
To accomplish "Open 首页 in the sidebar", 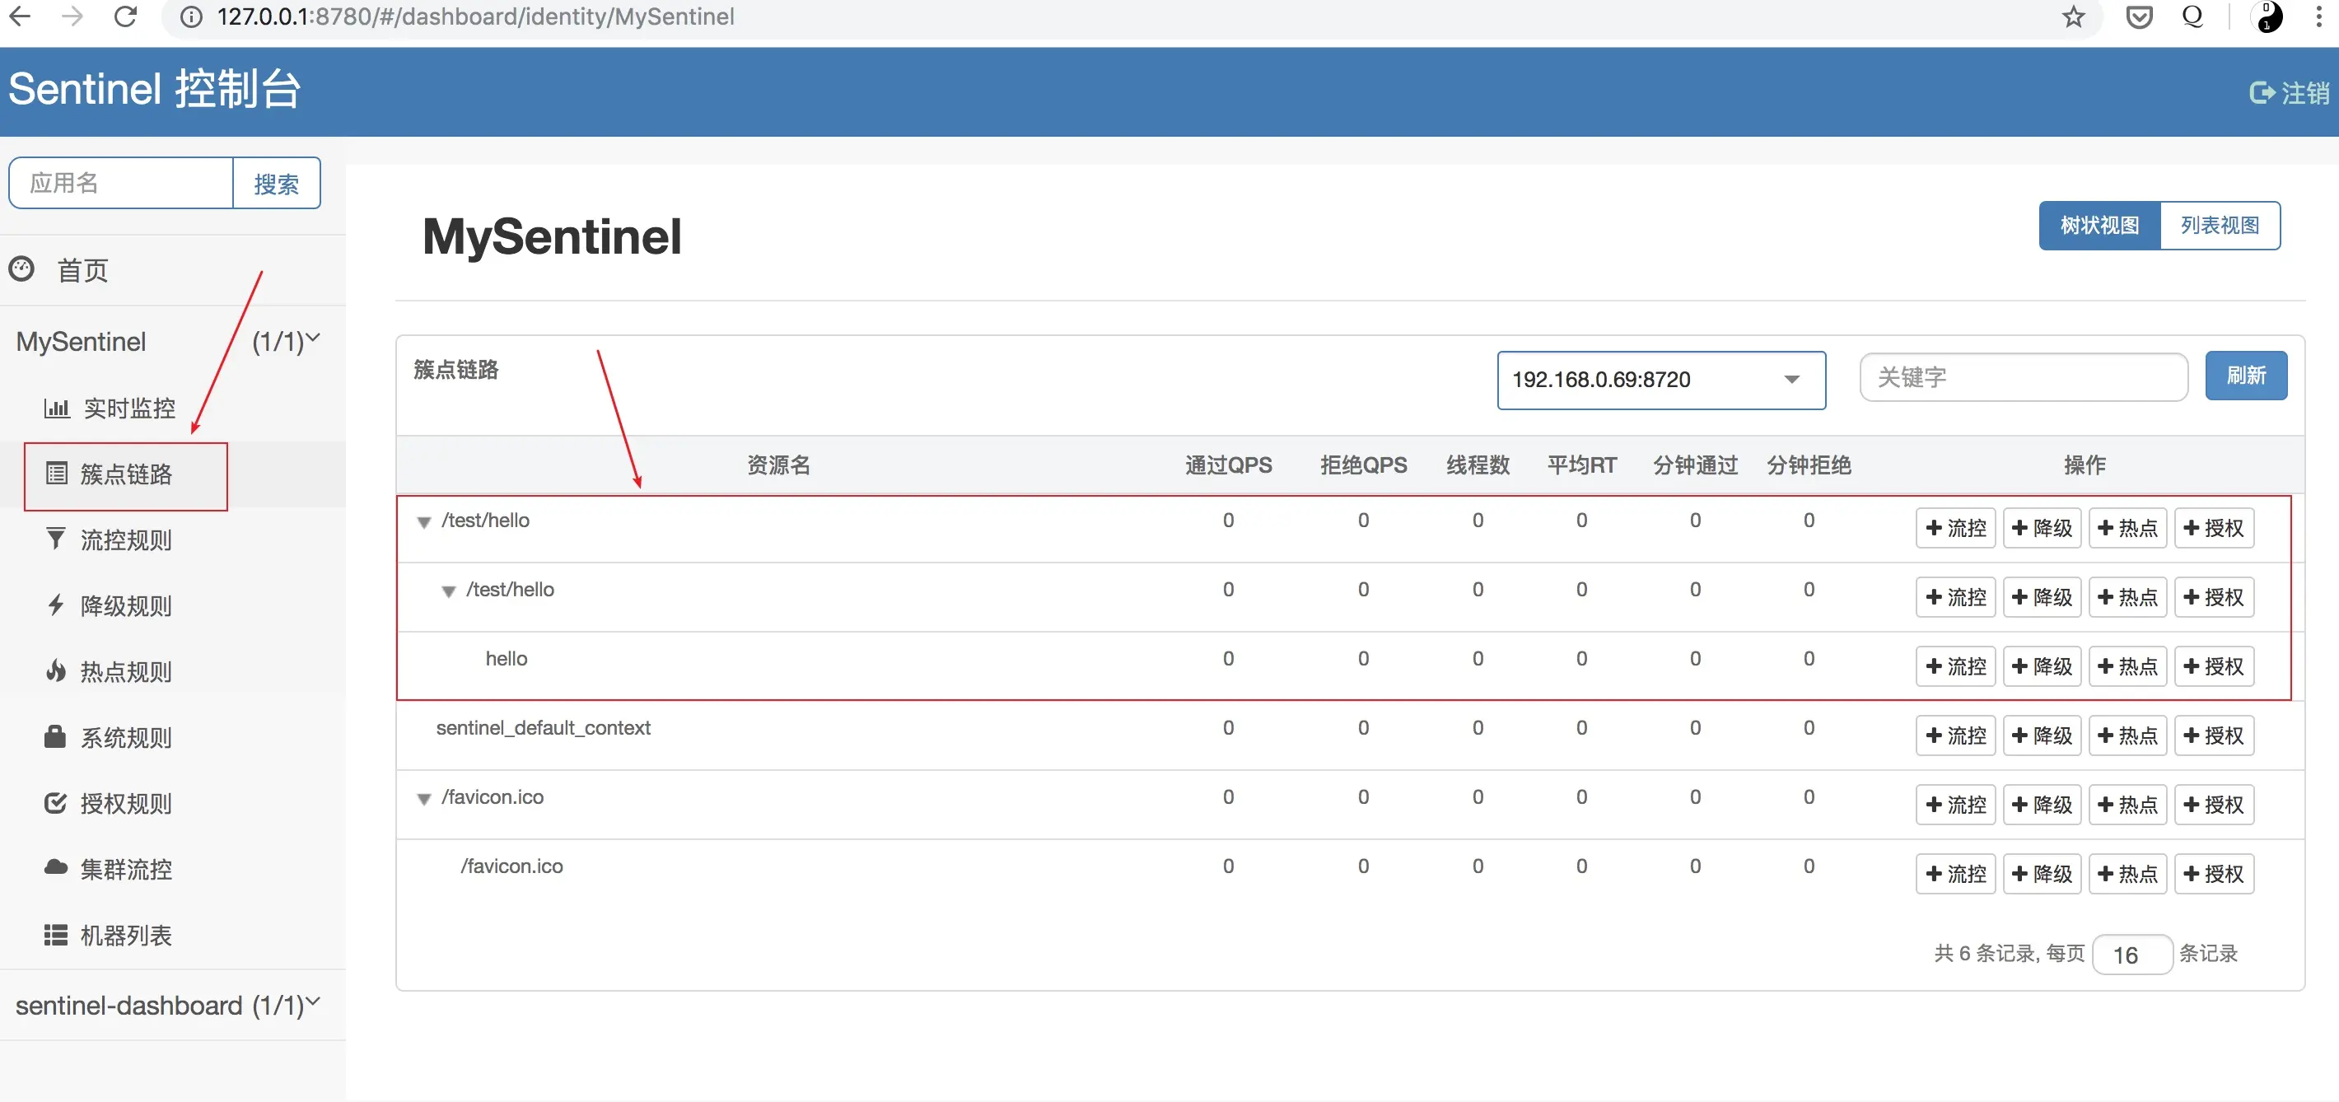I will pos(82,269).
